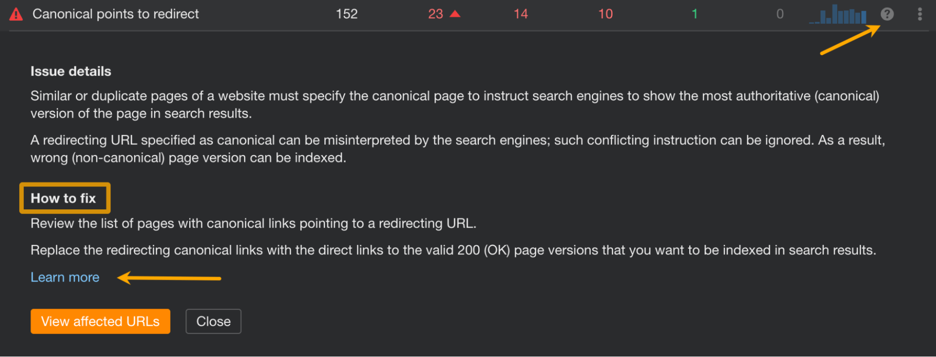936x357 pixels.
Task: Select the Issue details heading
Action: 71,71
